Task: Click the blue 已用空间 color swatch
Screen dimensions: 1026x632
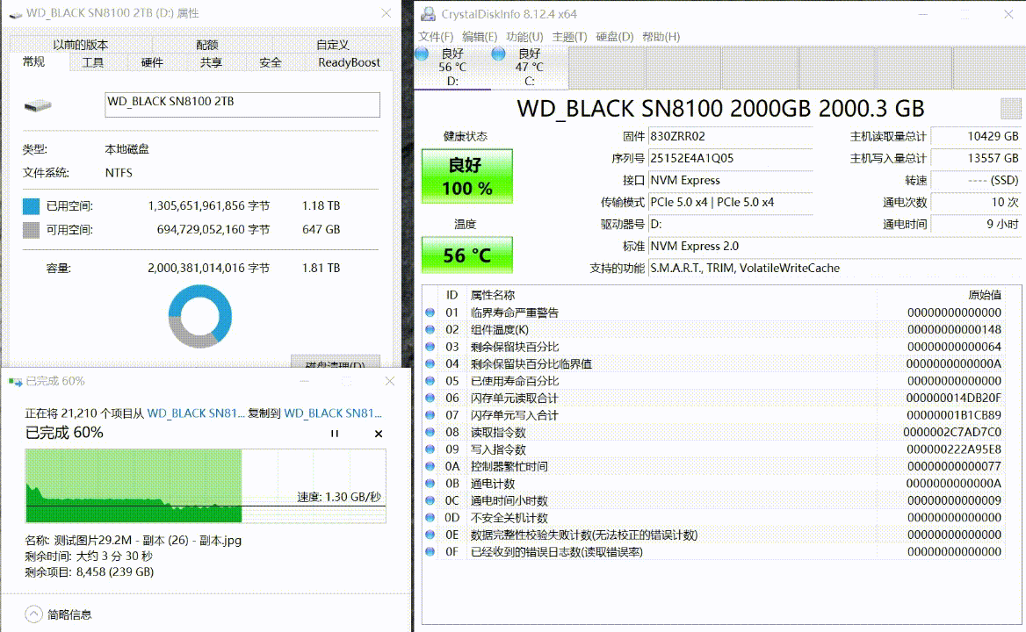Action: pos(32,206)
